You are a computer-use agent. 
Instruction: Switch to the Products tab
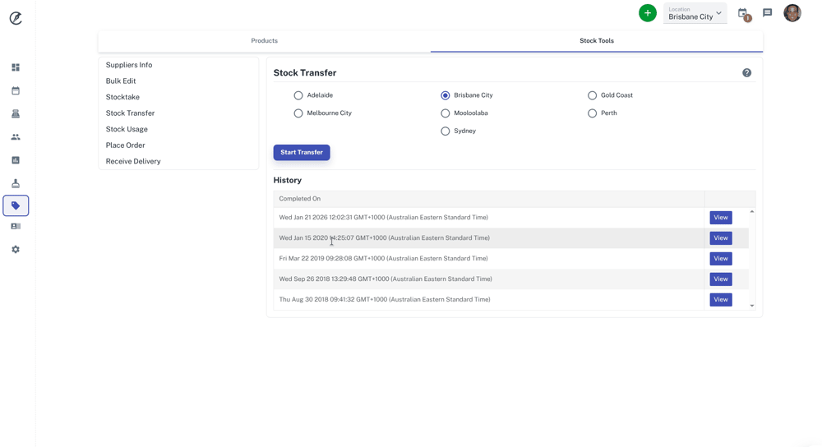264,41
